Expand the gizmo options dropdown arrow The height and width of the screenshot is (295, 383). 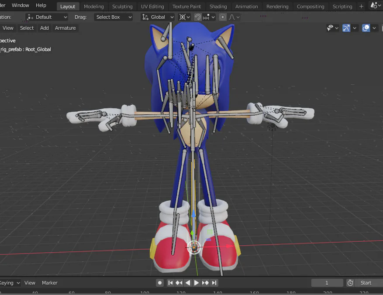coord(355,28)
